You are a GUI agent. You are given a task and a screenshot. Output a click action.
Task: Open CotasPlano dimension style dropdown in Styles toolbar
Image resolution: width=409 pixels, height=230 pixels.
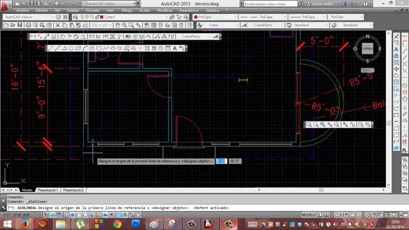point(282,25)
